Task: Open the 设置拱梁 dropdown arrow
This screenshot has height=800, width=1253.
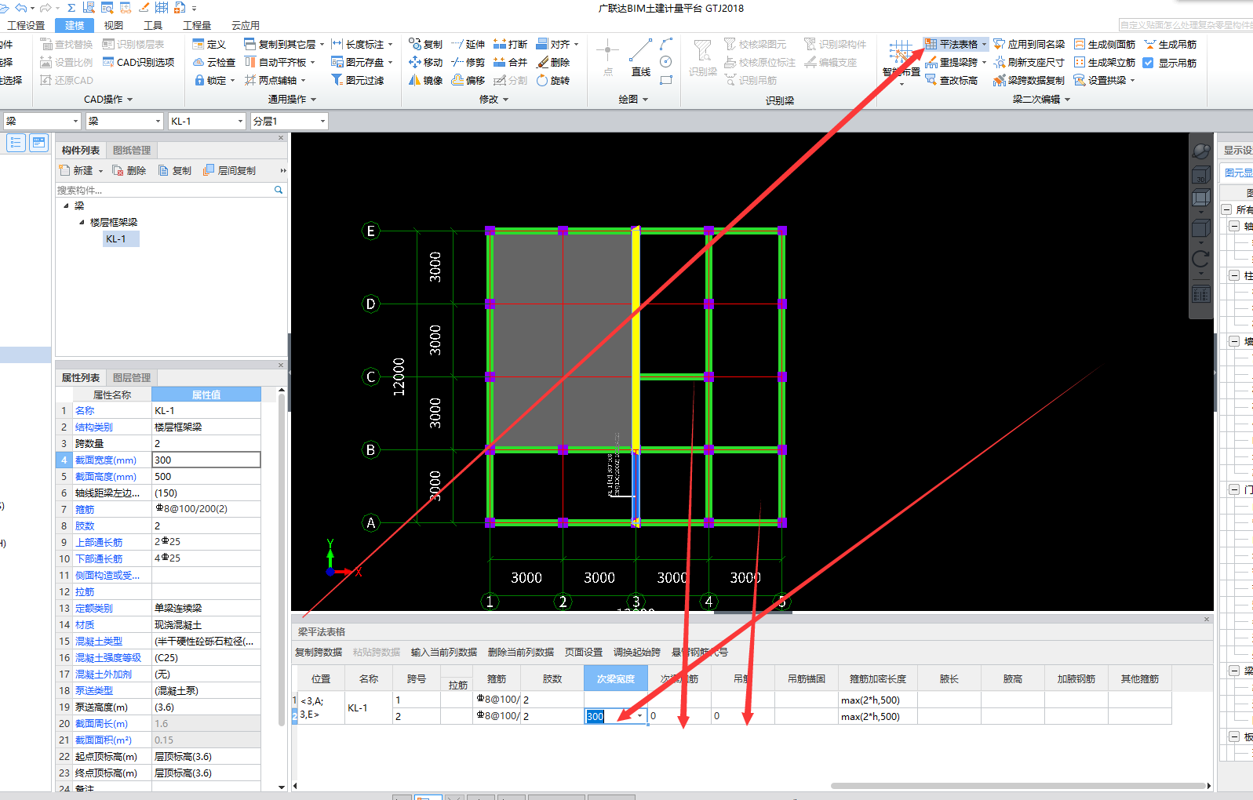Action: pos(1132,81)
